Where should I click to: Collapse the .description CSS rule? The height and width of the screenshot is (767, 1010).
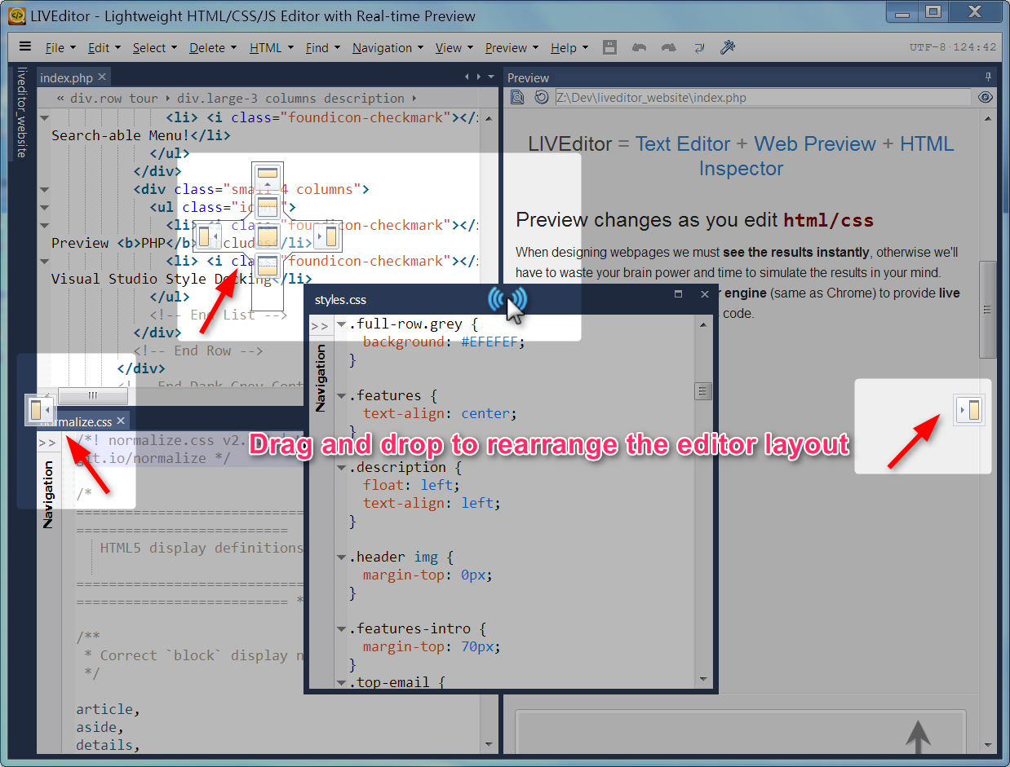point(342,468)
